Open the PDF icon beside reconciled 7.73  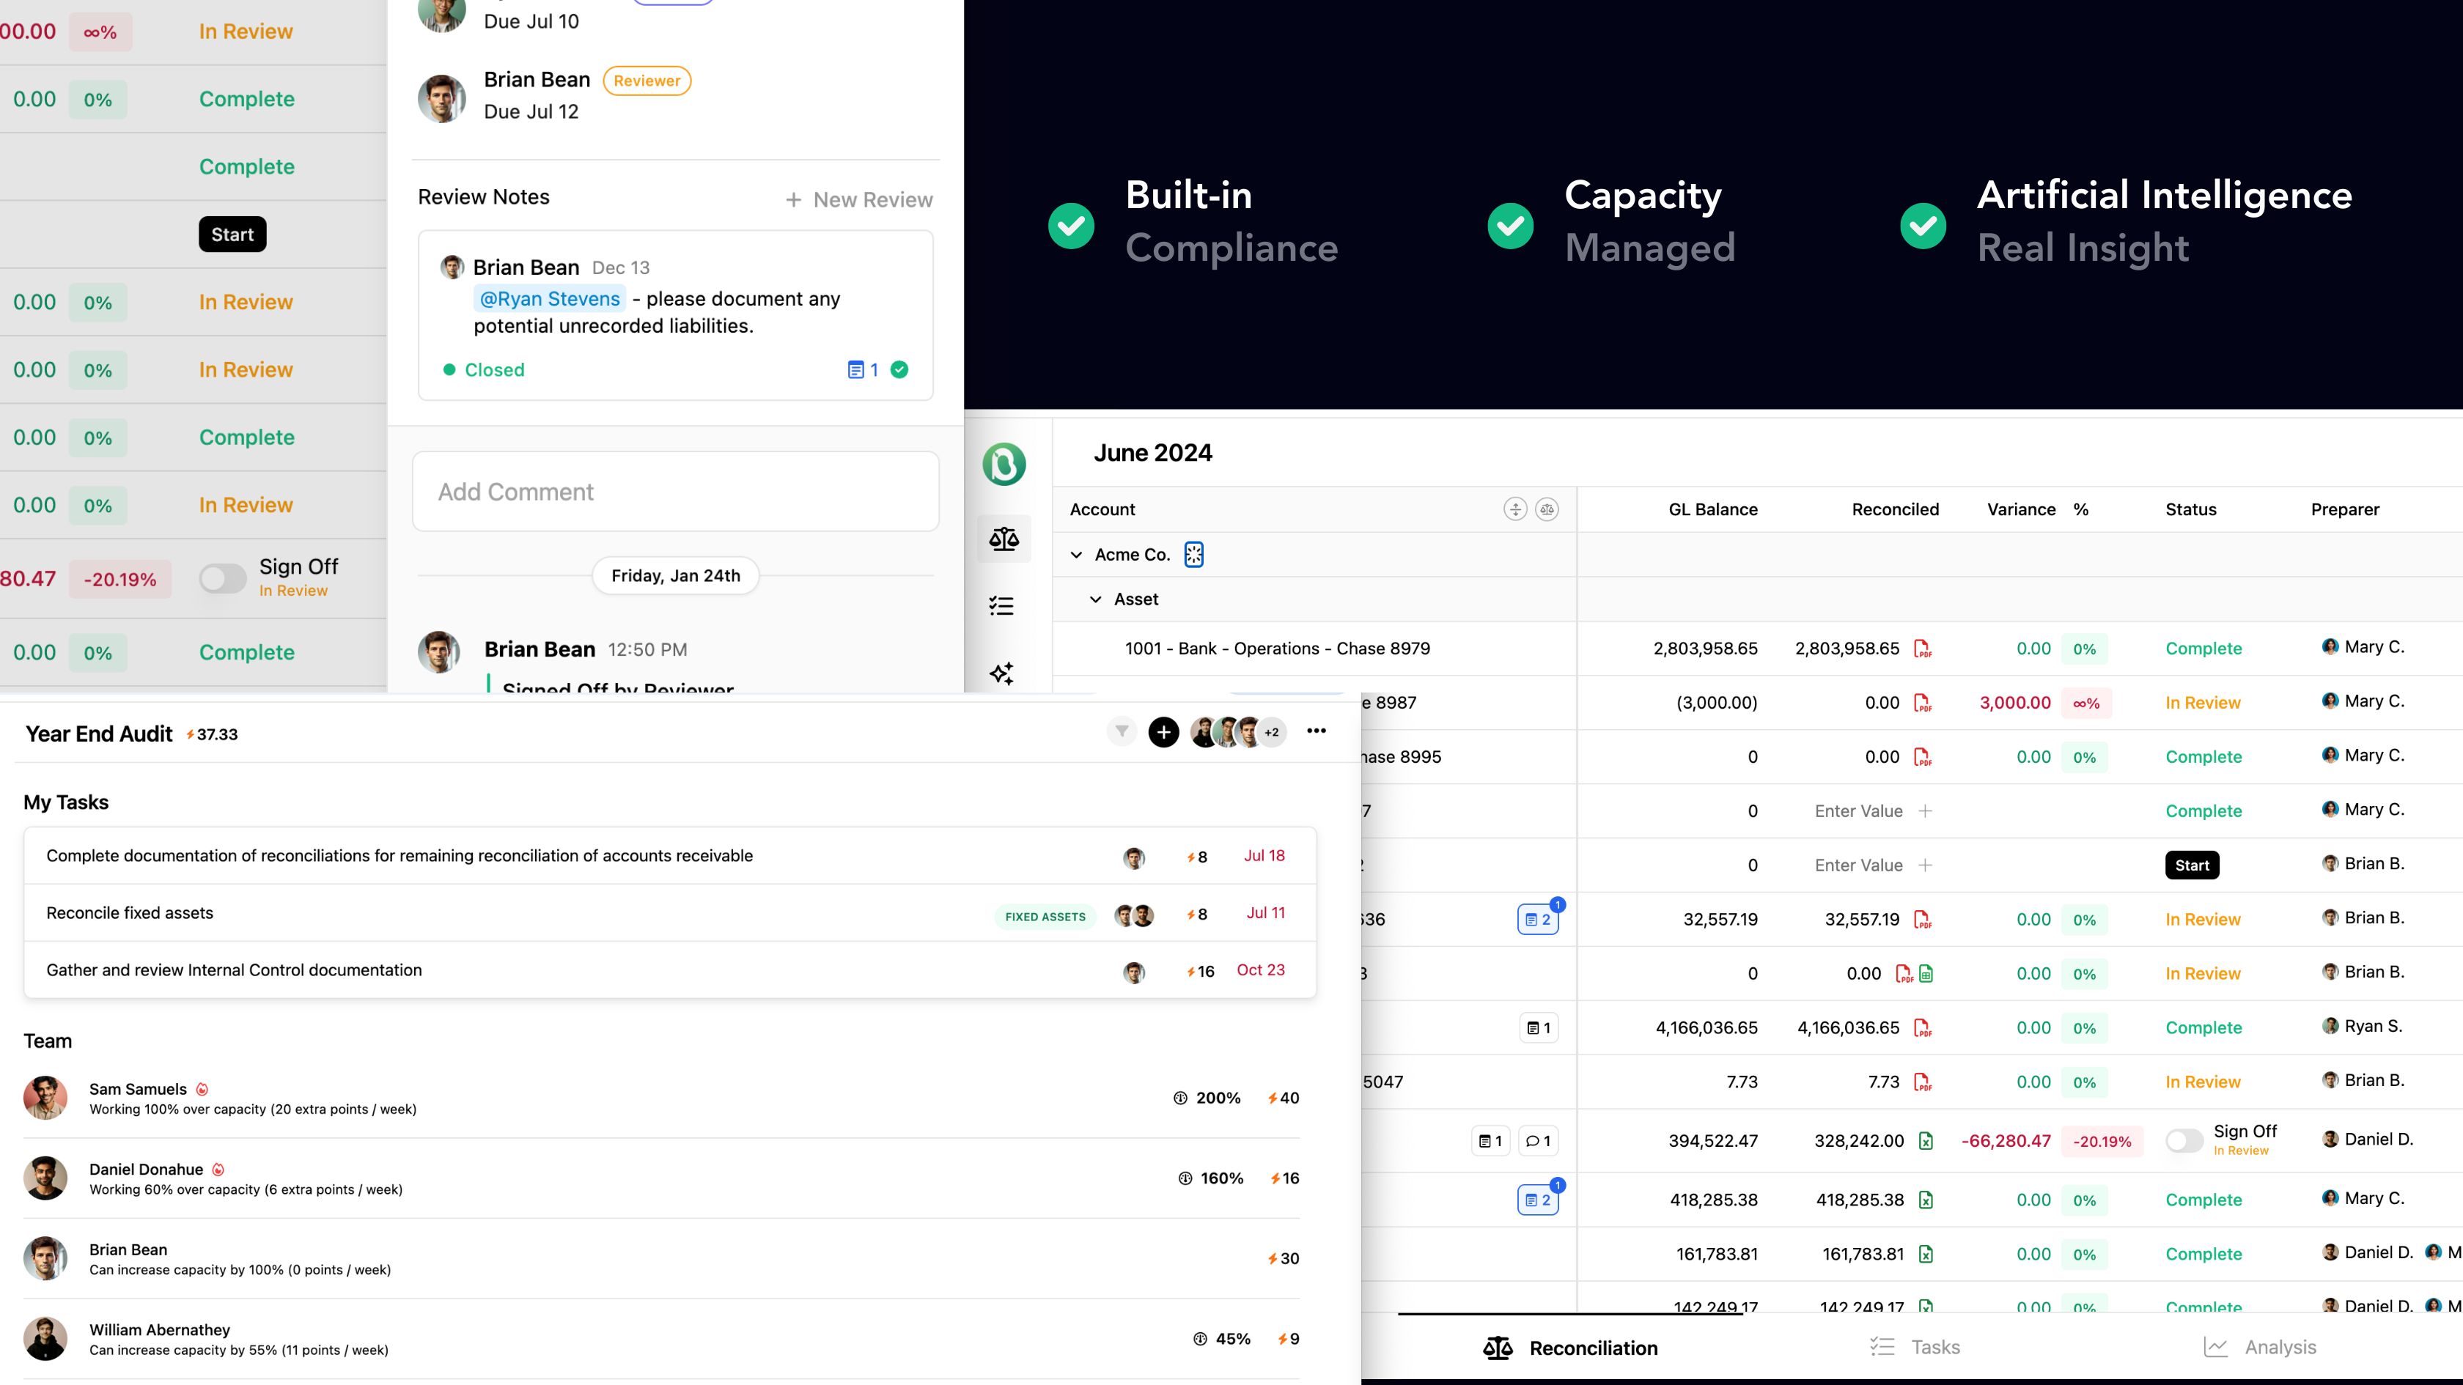(x=1923, y=1083)
